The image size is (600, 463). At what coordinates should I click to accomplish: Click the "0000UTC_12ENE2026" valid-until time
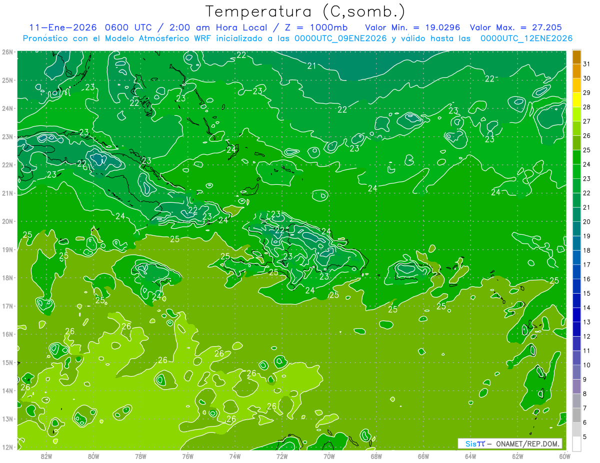[525, 38]
